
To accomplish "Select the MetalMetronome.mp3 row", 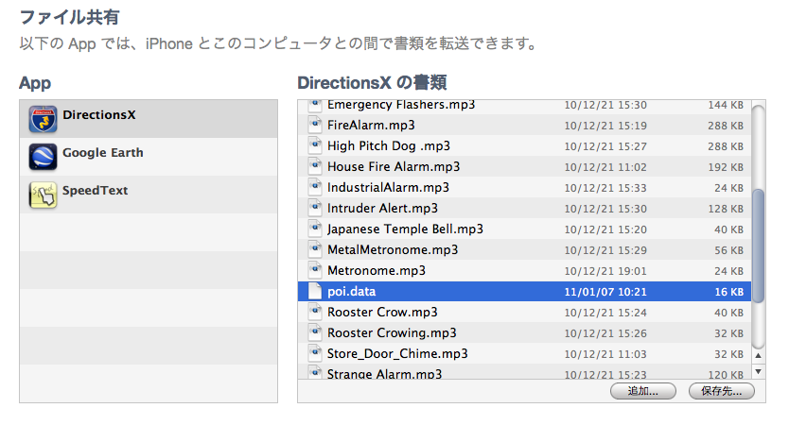I will tap(524, 249).
